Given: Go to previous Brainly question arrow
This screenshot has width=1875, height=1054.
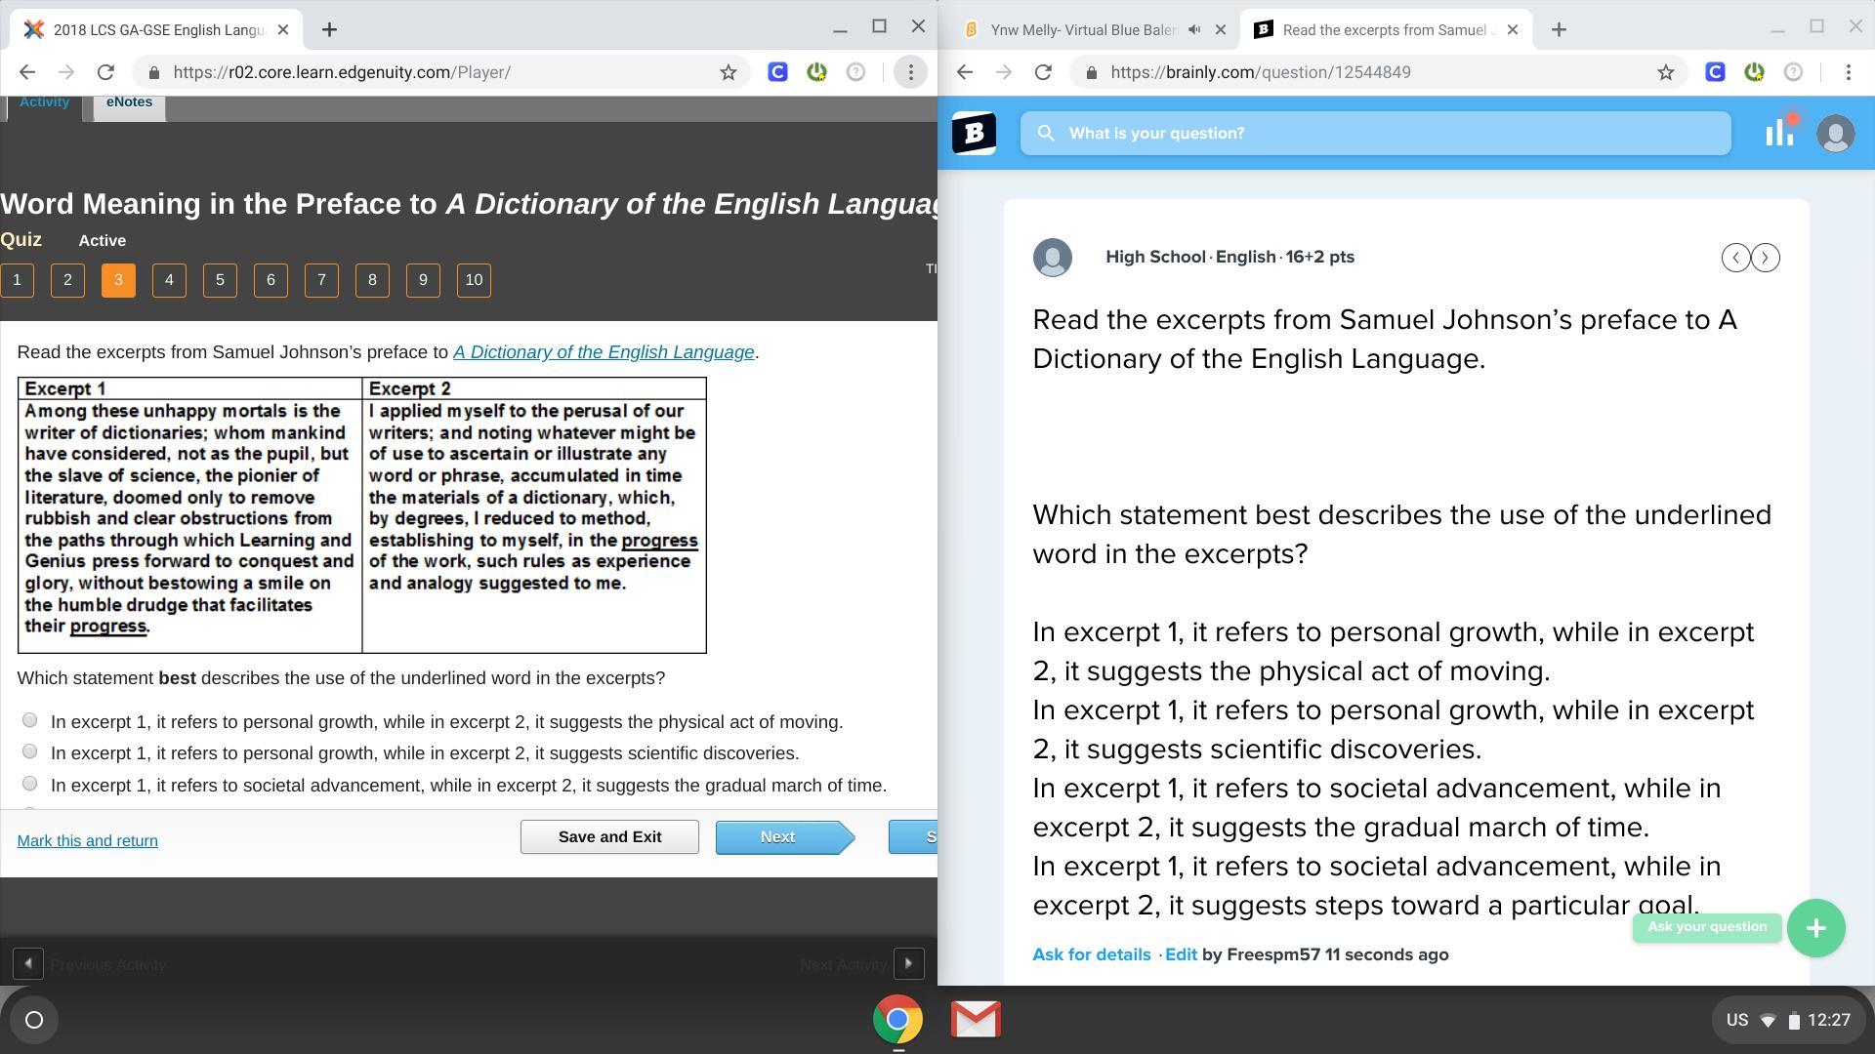Looking at the screenshot, I should (x=1735, y=258).
